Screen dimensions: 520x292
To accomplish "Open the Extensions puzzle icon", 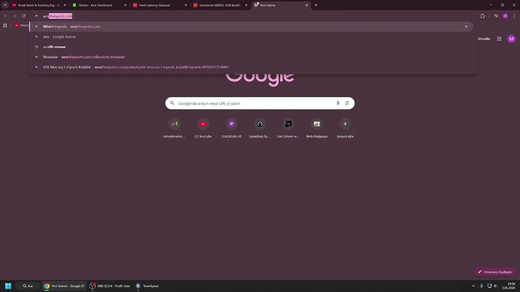I will pos(483,16).
